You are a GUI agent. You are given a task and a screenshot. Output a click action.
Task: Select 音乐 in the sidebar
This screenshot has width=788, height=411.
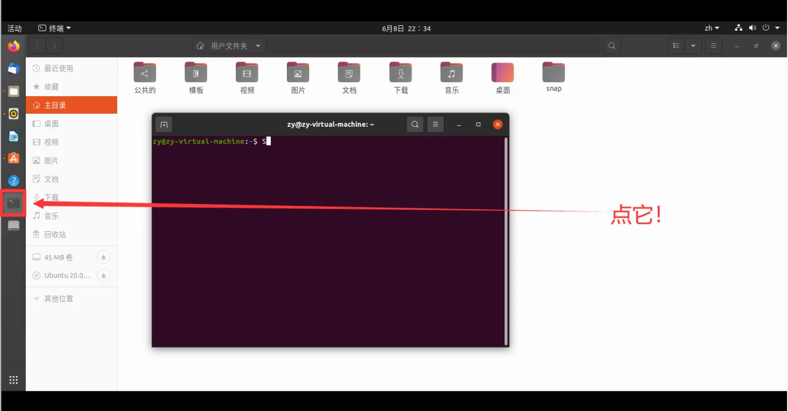[x=71, y=216]
